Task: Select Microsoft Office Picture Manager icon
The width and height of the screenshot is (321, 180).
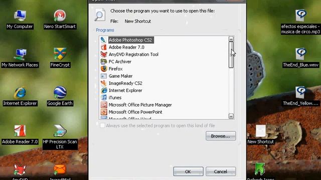Action: 104,104
